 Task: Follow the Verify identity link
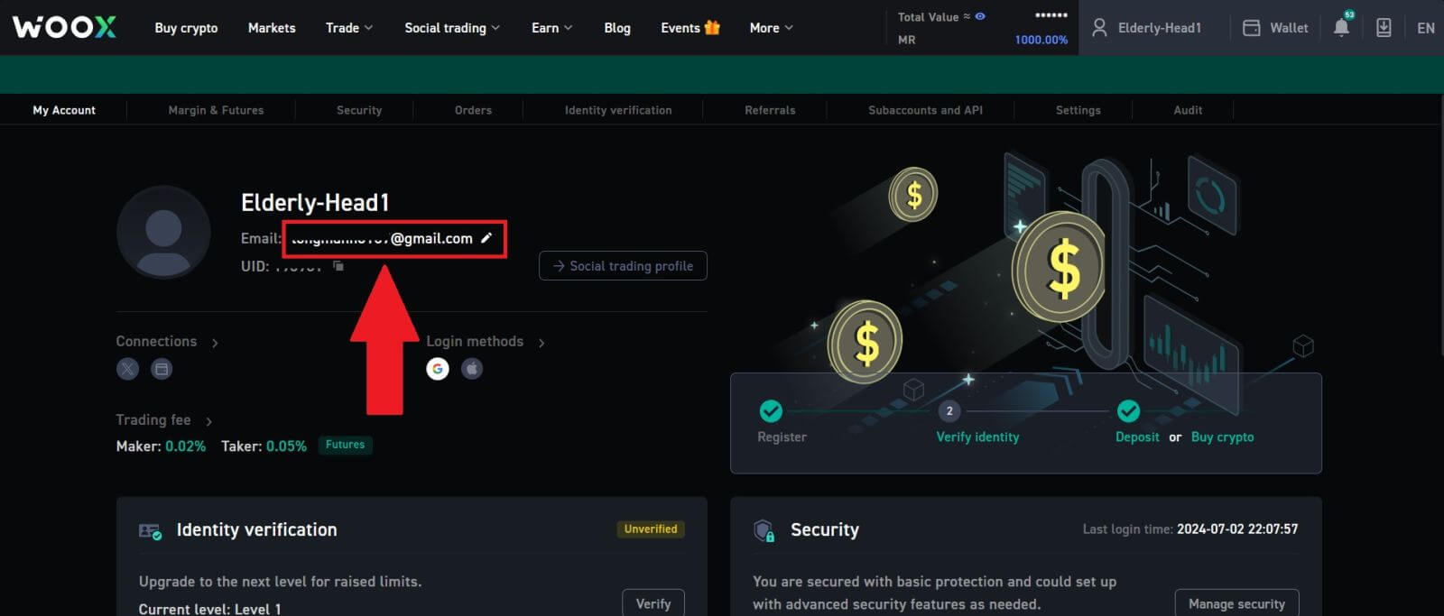click(977, 437)
